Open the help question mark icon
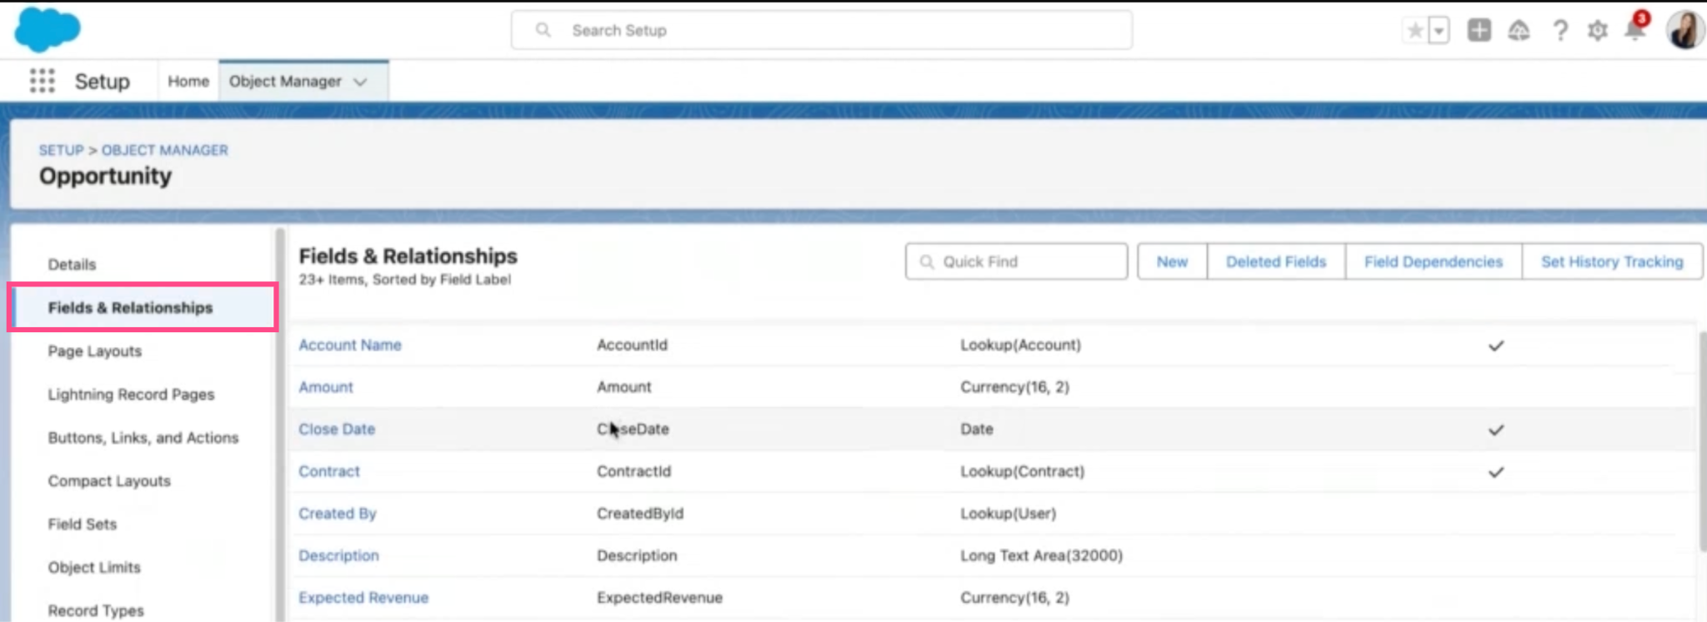The image size is (1707, 622). click(1559, 31)
